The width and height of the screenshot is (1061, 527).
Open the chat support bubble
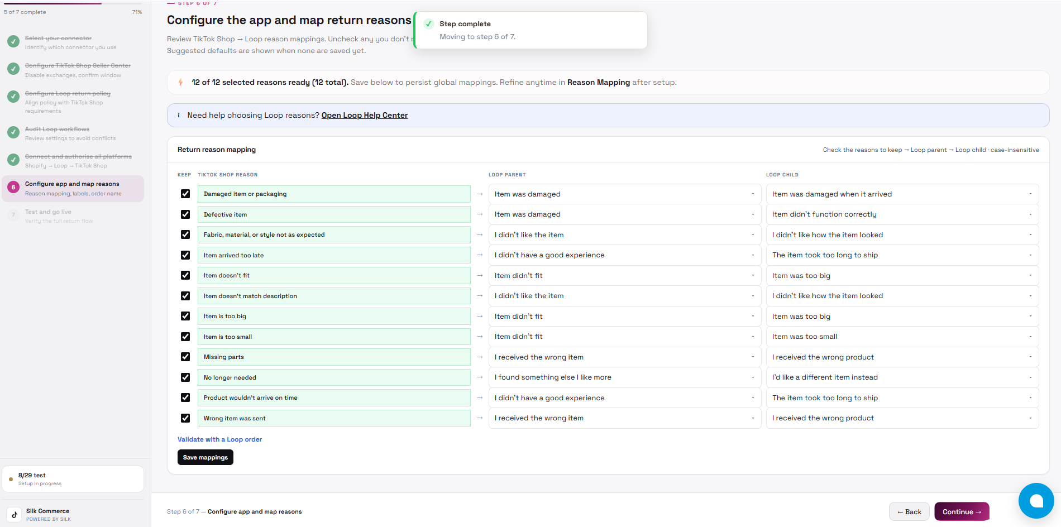[x=1036, y=501]
